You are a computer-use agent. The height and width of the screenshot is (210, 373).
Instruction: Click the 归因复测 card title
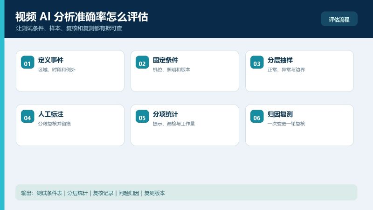pos(280,114)
